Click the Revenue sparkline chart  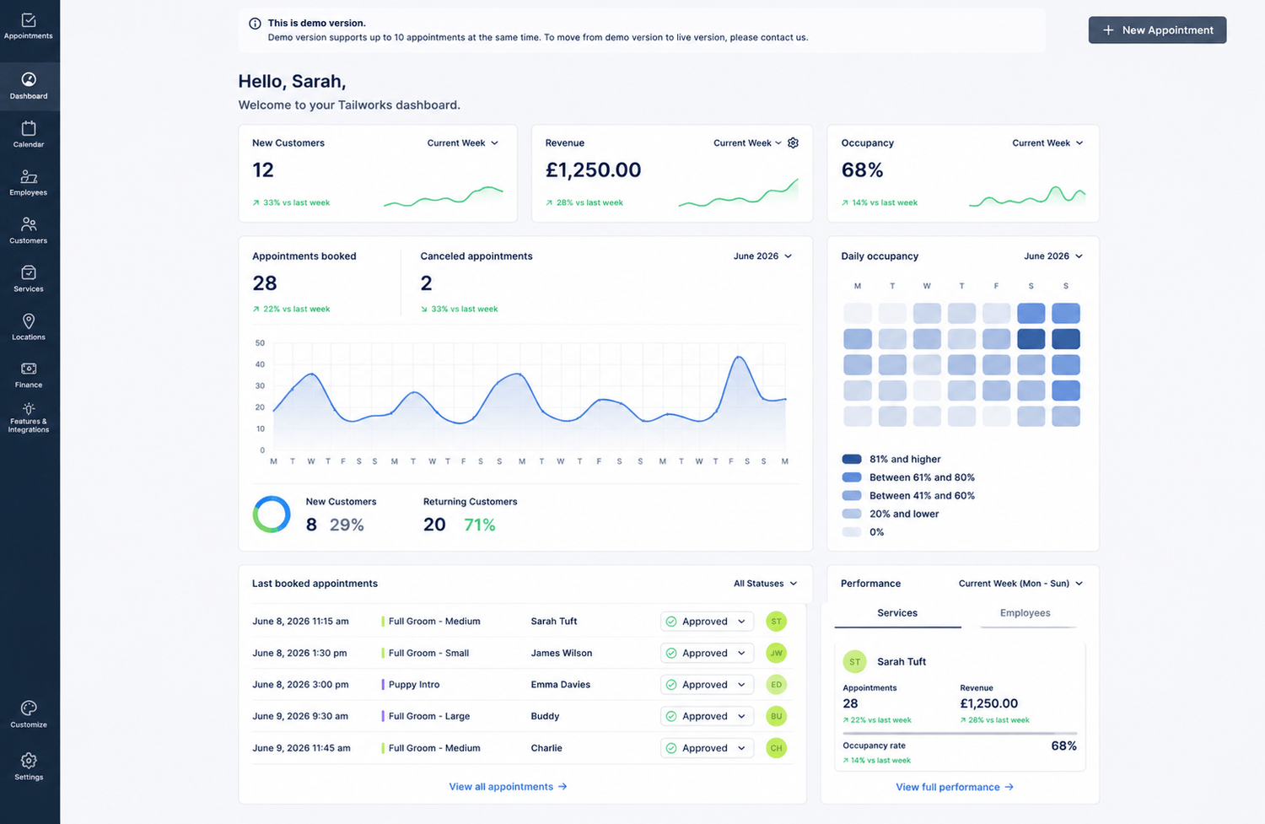(738, 193)
